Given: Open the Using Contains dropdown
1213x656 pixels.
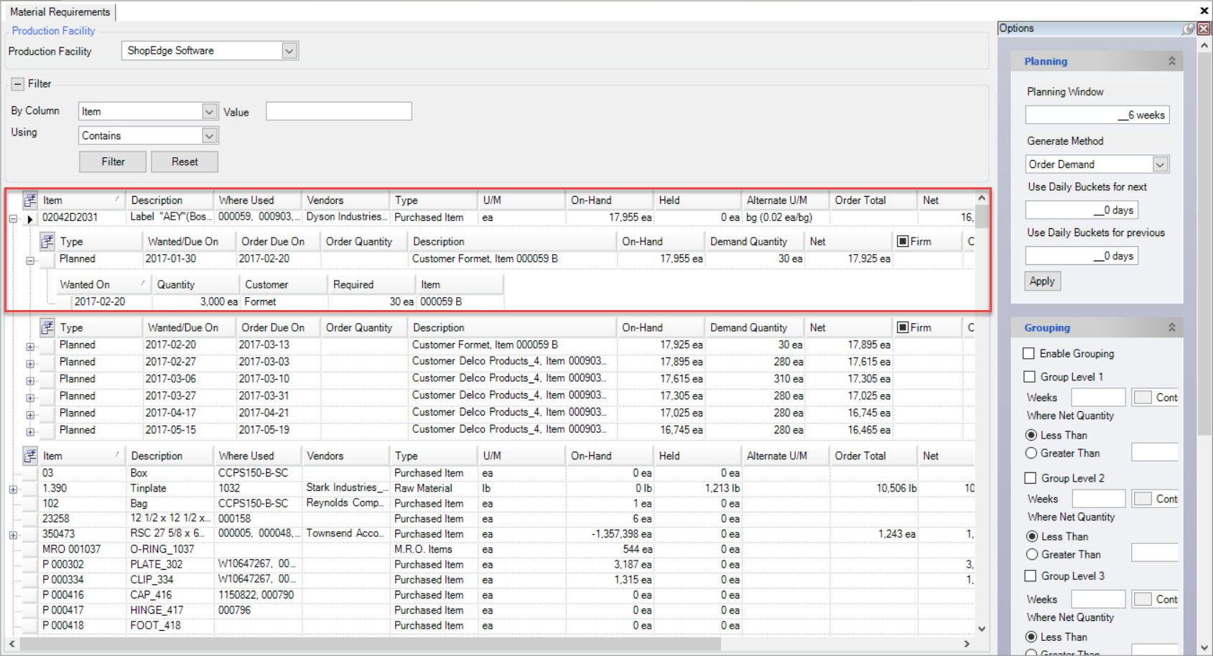Looking at the screenshot, I should click(x=209, y=136).
